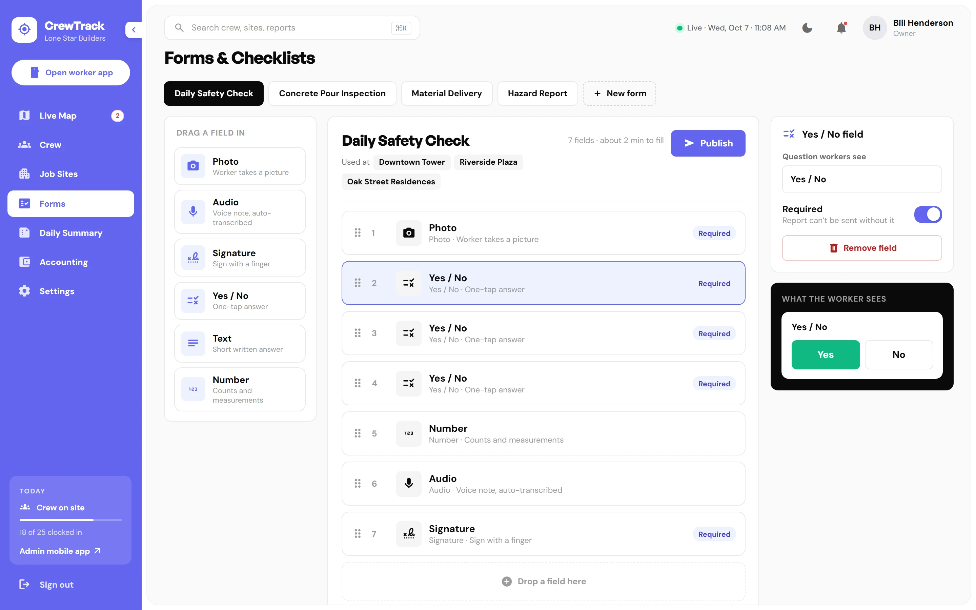Viewport: 976px width, 610px height.
Task: Pick the Audio microphone icon in palette
Action: pyautogui.click(x=193, y=211)
